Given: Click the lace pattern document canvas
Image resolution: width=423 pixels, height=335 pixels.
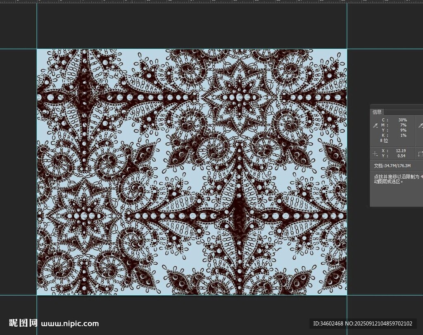Looking at the screenshot, I should 192,172.
